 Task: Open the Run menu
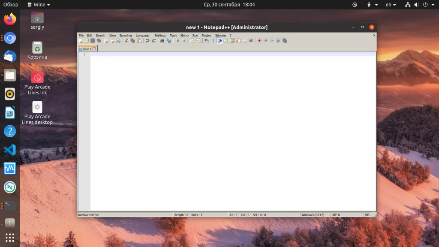pyautogui.click(x=195, y=36)
